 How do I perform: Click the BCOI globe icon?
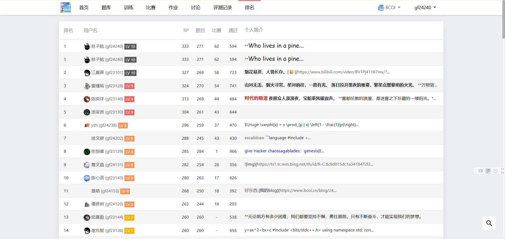pos(381,8)
